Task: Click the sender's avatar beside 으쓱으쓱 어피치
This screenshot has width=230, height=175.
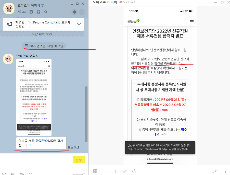Action: pos(8,59)
